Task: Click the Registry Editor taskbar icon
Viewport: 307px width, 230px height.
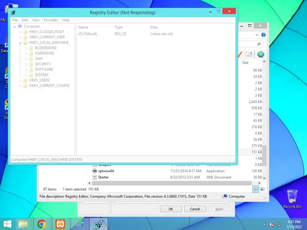Action: click(99, 224)
